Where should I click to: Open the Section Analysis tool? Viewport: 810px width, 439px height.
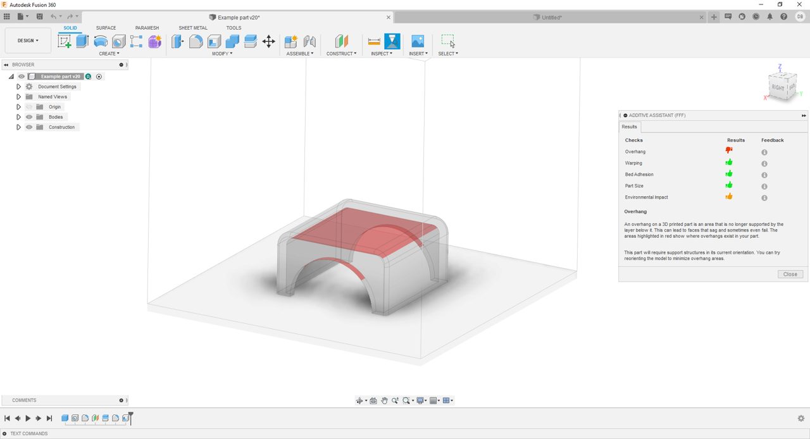tap(392, 41)
